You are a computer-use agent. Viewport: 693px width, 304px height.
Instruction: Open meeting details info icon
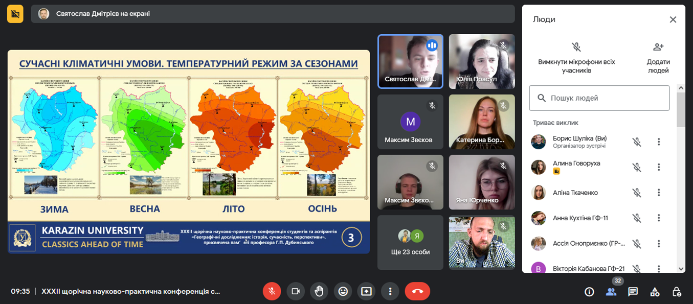tap(589, 292)
